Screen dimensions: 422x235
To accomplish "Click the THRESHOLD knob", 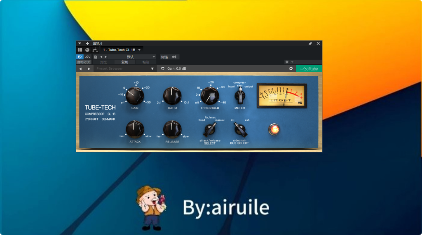I will pyautogui.click(x=210, y=96).
